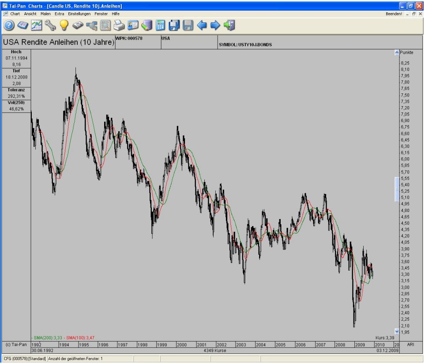This screenshot has height=364, width=425.
Task: Go back with the left arrow
Action: tap(202, 26)
